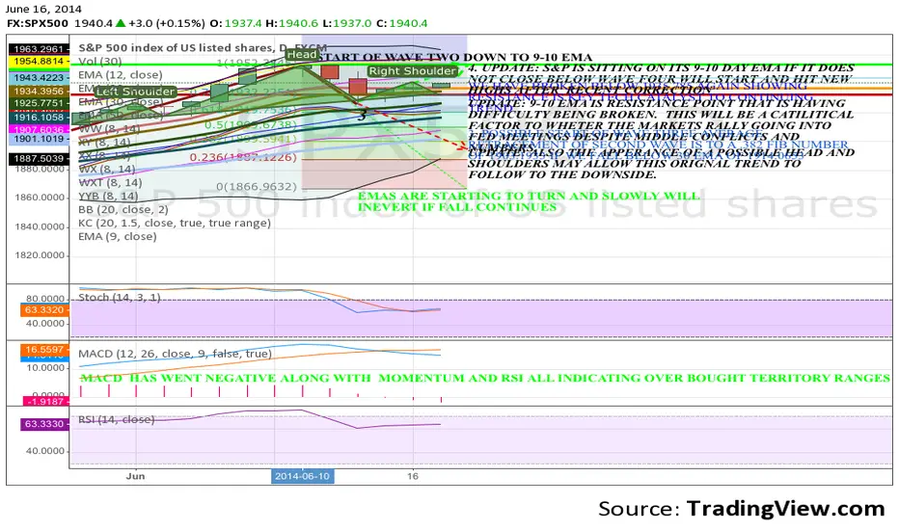Select the 1820.0000 price axis label
Viewport: 899px width, 530px height.
coord(40,255)
